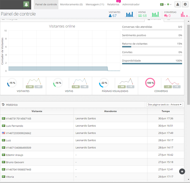The height and width of the screenshot is (183, 190).
Task: Click the Disponibilidade progress bar
Action: [152, 64]
